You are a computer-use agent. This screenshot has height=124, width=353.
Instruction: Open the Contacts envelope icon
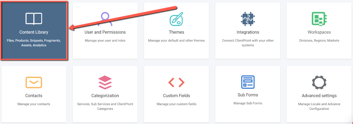click(x=34, y=82)
